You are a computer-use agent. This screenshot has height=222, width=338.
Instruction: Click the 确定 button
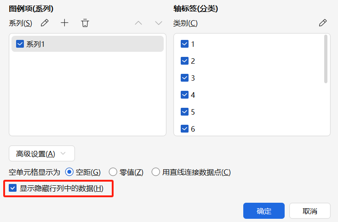coord(264,211)
